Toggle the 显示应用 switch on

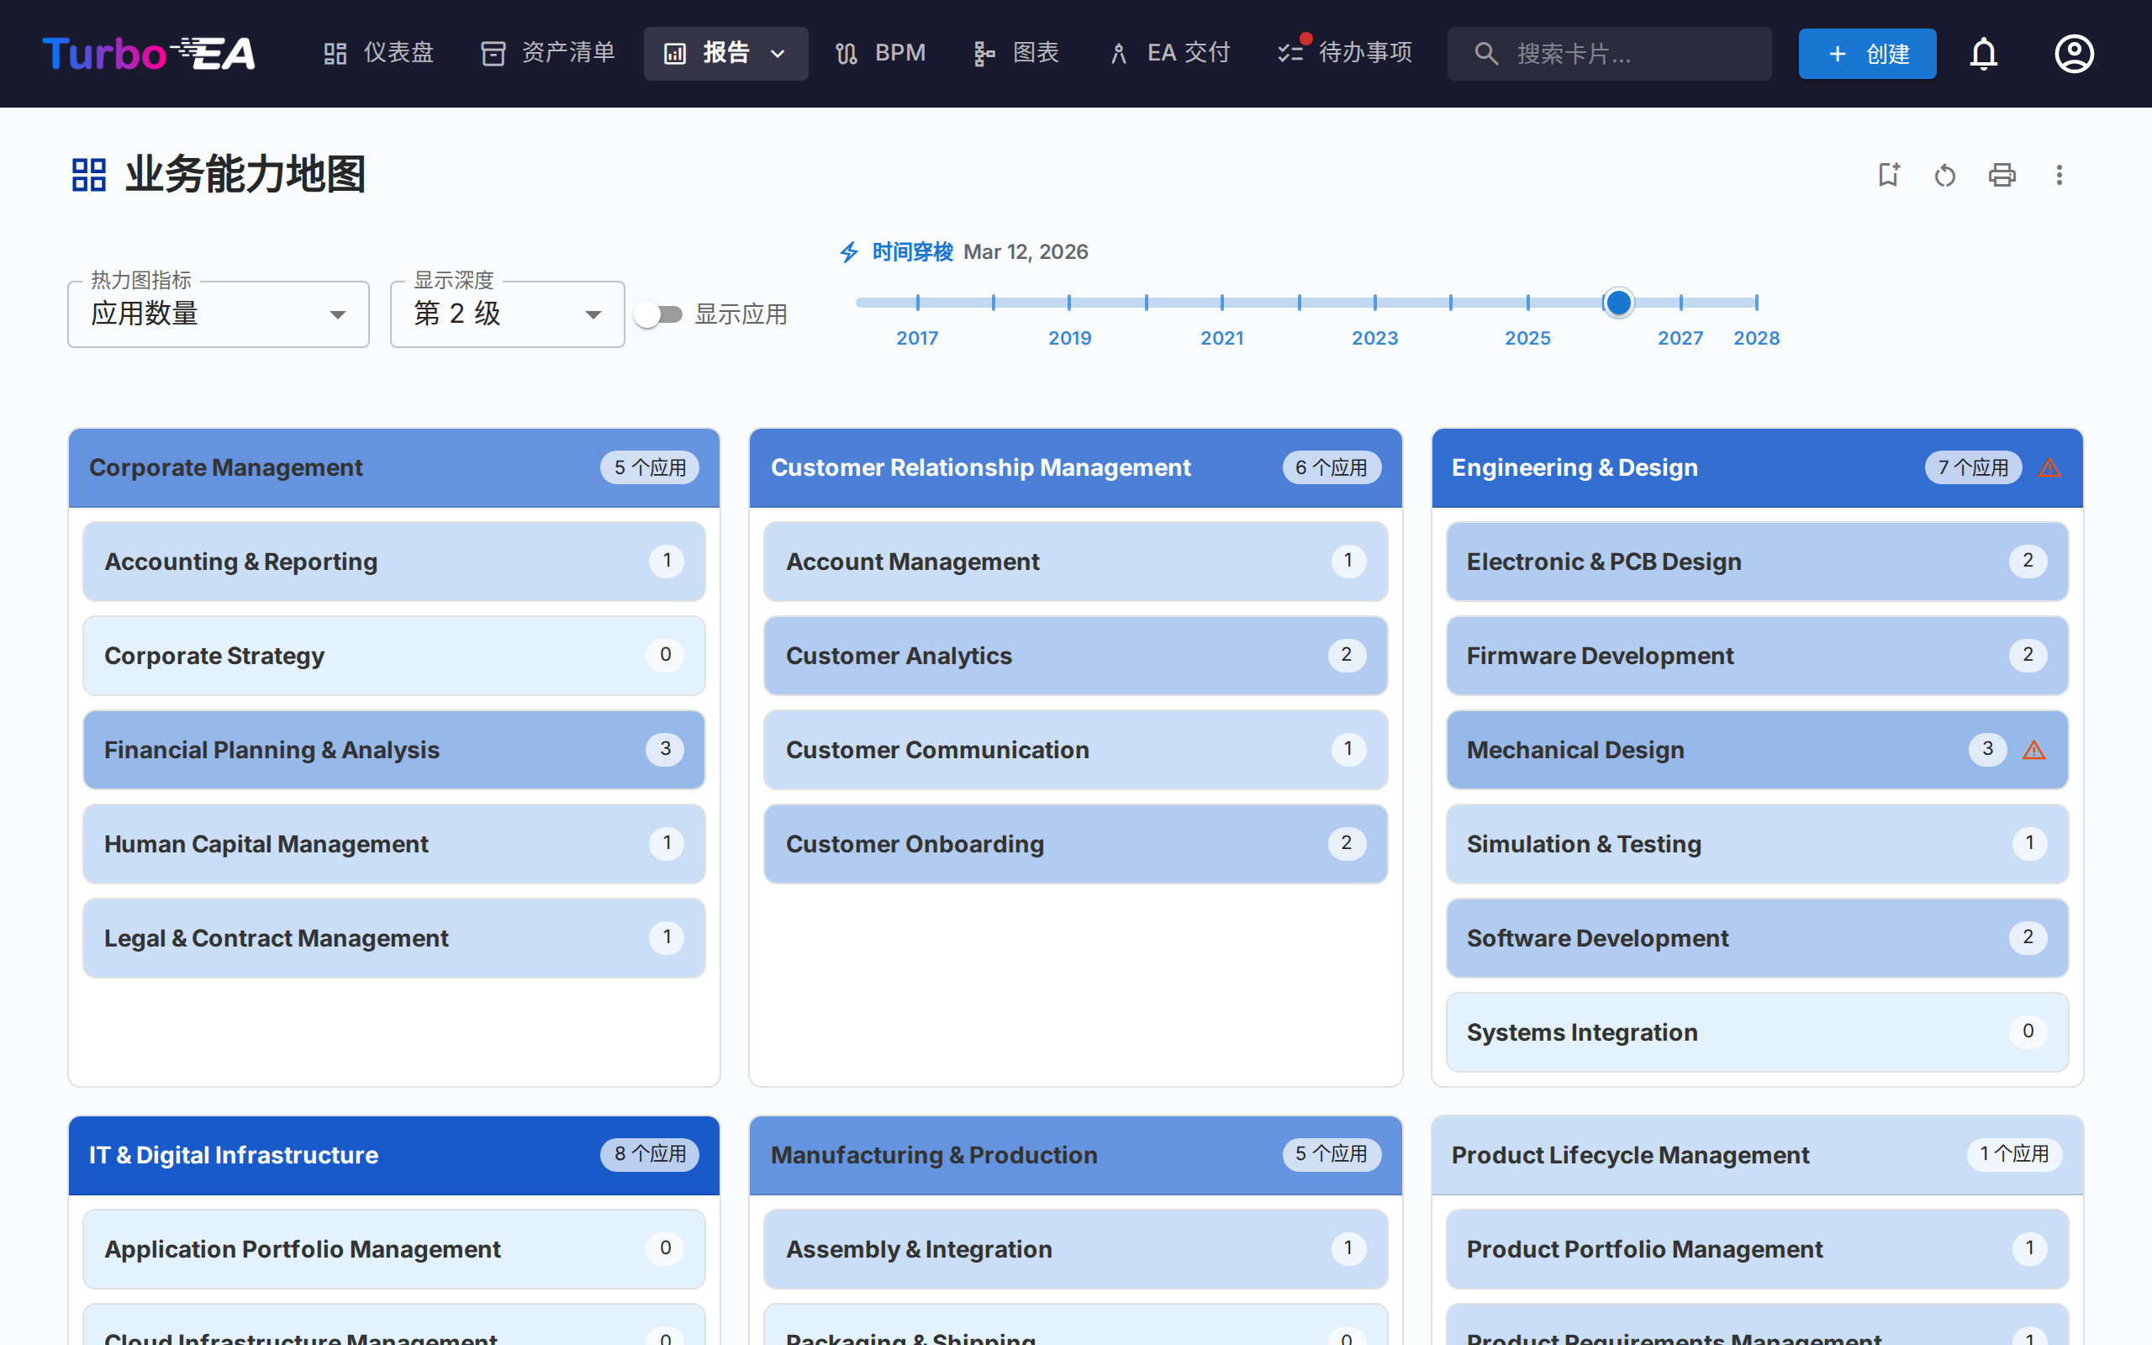pyautogui.click(x=659, y=314)
